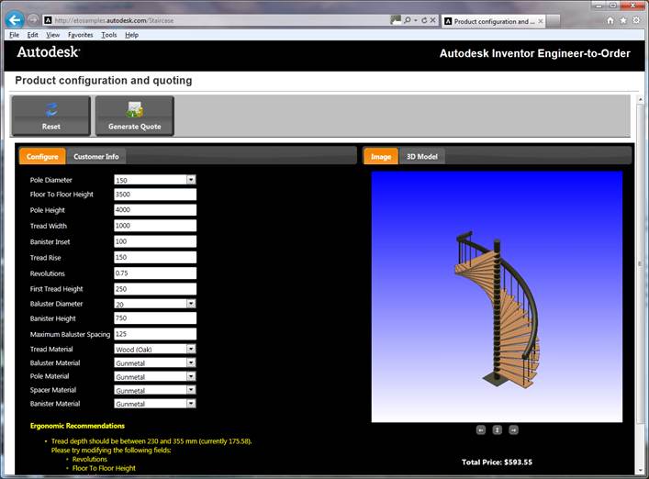Switch to the 3D Model tab

[x=421, y=156]
